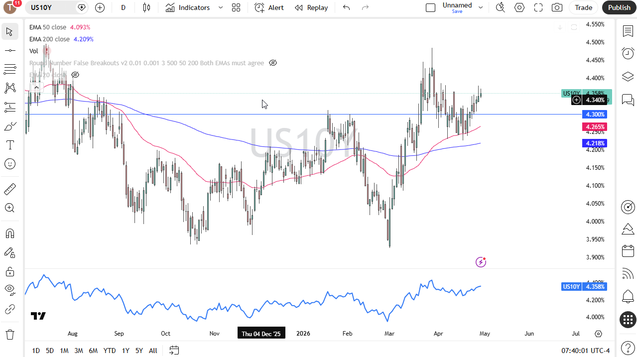Open the apps grid menu
Viewport: 637px width, 357px height.
pyautogui.click(x=628, y=320)
